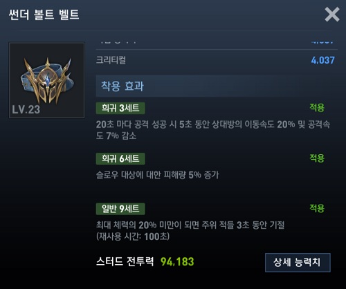Tap the Thunder Bolt Belt item icon

point(47,80)
